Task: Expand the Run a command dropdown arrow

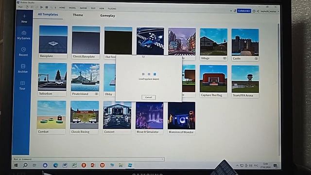Action: pos(162,159)
